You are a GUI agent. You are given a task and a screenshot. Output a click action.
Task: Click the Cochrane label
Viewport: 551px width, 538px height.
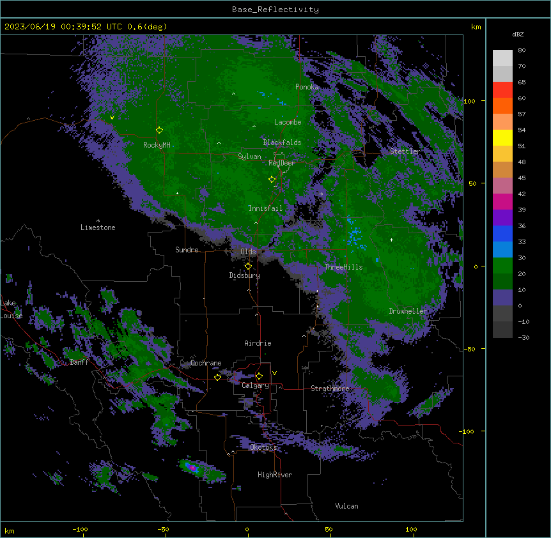(206, 363)
